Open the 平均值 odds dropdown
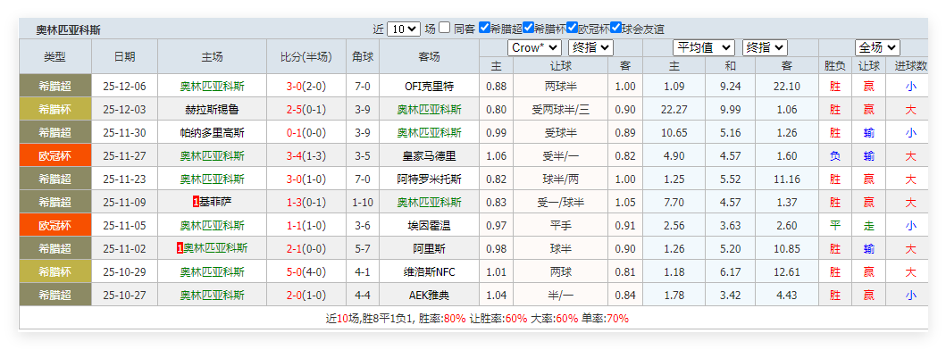 coord(703,47)
